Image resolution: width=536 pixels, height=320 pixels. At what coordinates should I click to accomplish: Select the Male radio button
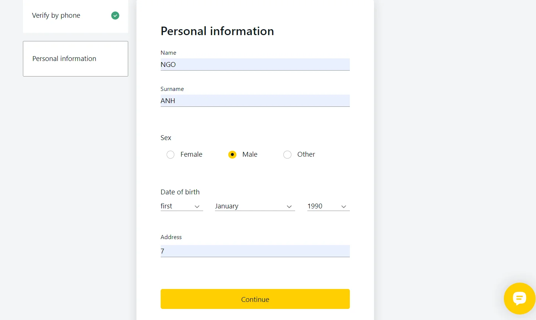pyautogui.click(x=232, y=154)
